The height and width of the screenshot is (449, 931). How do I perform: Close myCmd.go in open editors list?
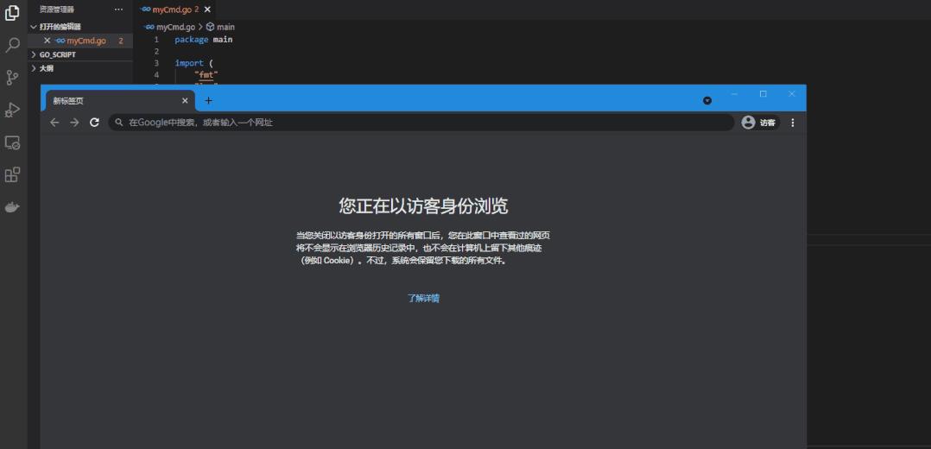tap(47, 41)
